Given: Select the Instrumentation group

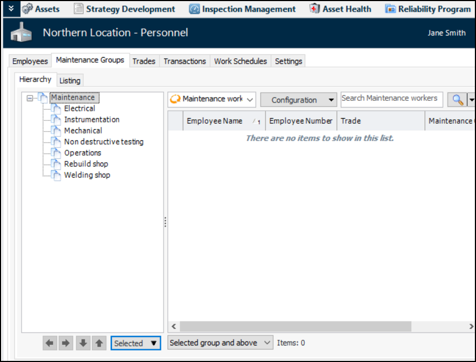Looking at the screenshot, I should pos(91,120).
